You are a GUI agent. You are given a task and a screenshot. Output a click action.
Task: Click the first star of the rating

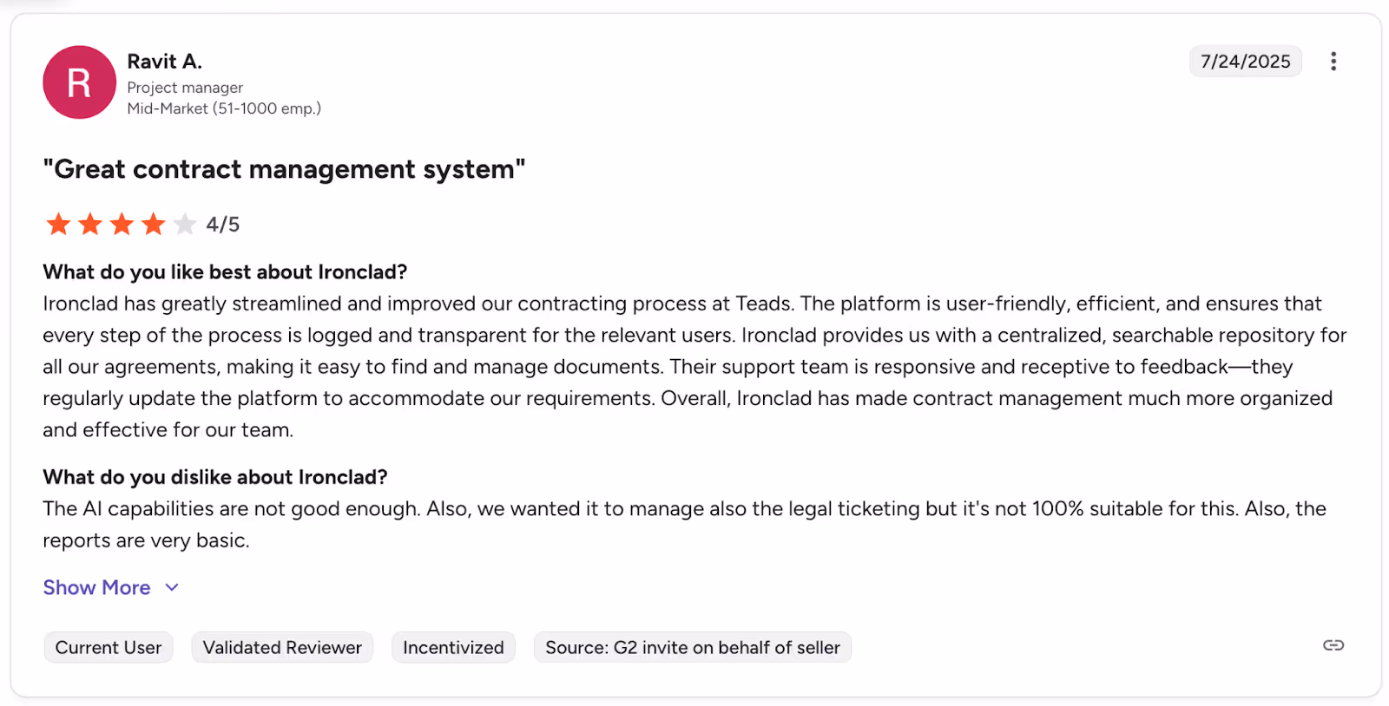pyautogui.click(x=58, y=224)
